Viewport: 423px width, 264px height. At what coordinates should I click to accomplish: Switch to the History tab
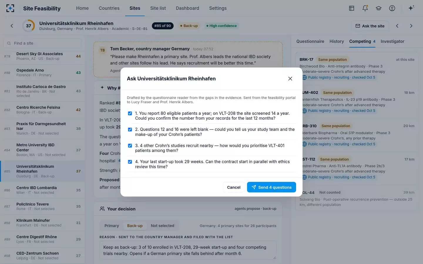pos(337,41)
